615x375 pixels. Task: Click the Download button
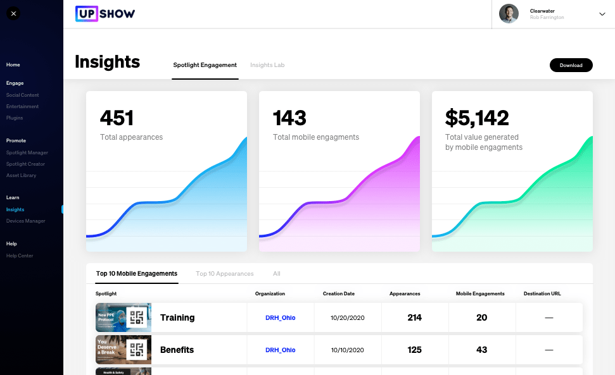pos(571,65)
